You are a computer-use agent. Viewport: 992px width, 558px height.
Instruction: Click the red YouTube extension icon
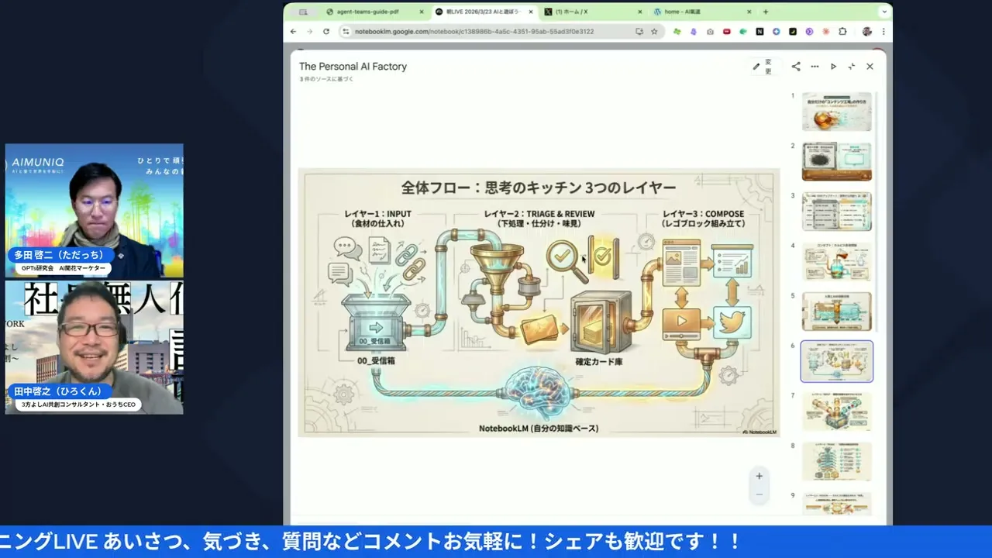[x=727, y=32]
